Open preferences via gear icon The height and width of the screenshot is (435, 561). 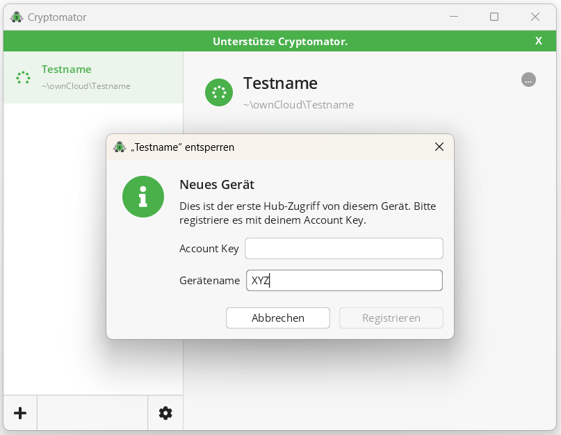(165, 413)
